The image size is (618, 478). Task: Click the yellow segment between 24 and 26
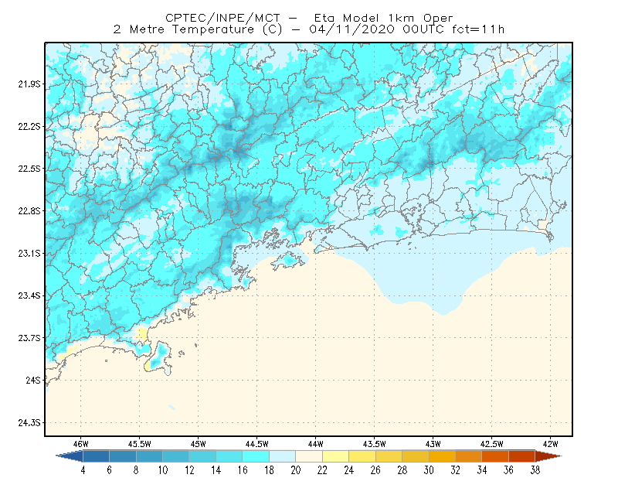click(362, 456)
